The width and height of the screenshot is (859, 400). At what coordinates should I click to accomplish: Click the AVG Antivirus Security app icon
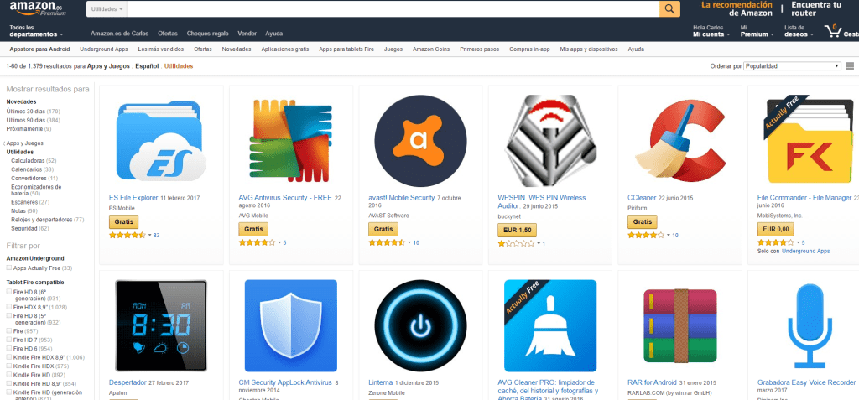click(290, 138)
